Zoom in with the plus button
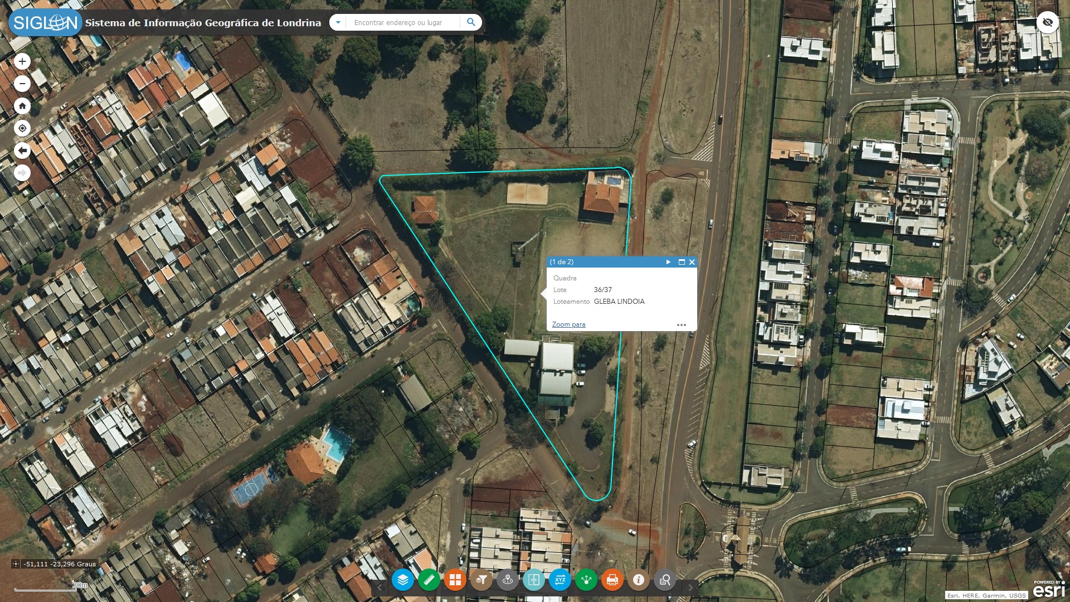 [22, 61]
